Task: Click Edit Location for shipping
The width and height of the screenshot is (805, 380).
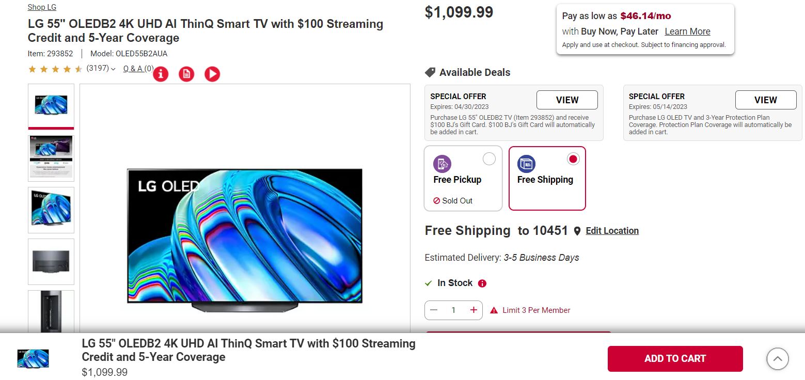Action: click(x=612, y=231)
